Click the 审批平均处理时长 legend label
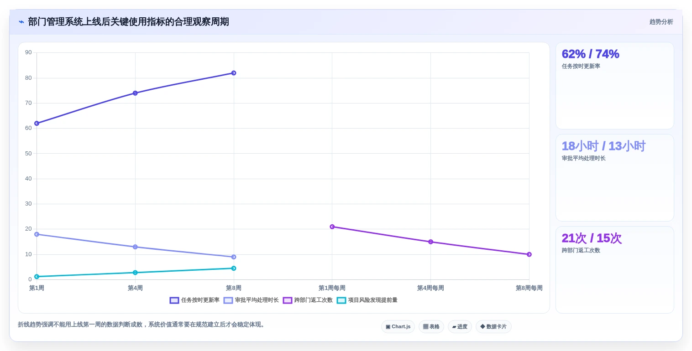Image resolution: width=692 pixels, height=351 pixels. [x=257, y=300]
